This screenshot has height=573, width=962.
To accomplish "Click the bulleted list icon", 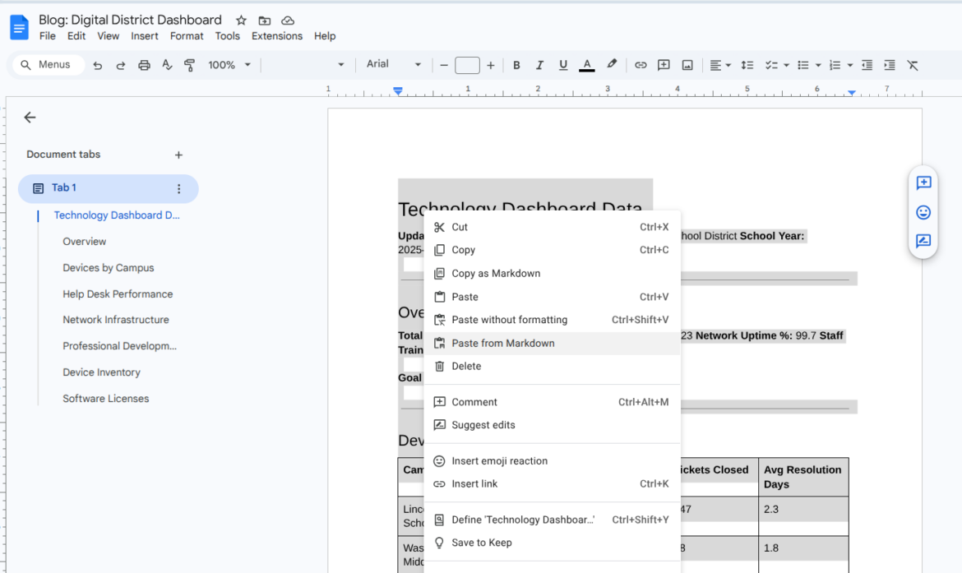I will pos(803,65).
